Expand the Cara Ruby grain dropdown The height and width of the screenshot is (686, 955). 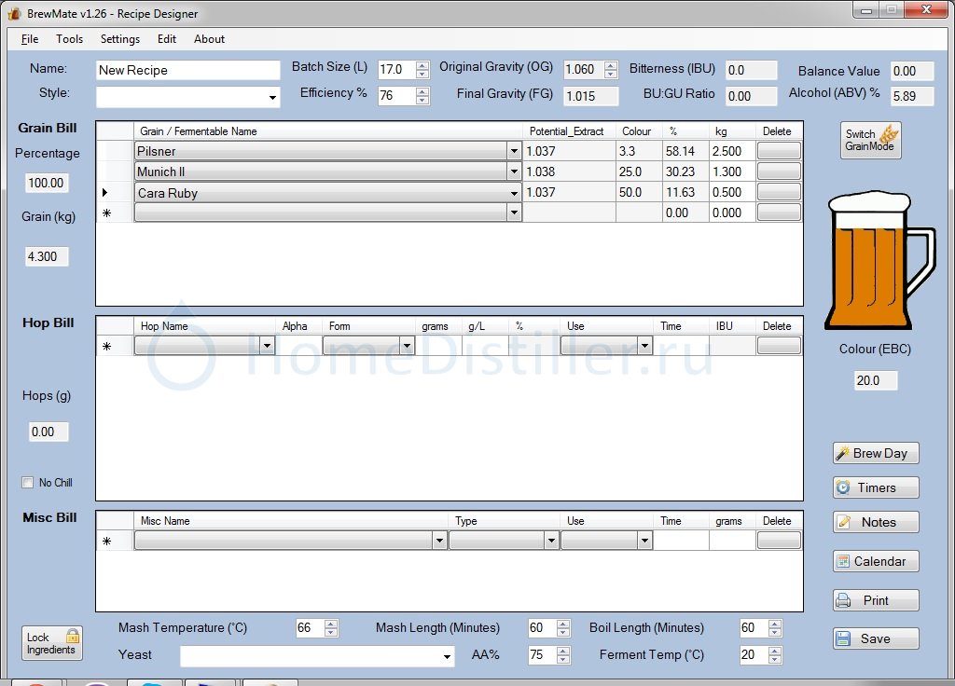(514, 193)
